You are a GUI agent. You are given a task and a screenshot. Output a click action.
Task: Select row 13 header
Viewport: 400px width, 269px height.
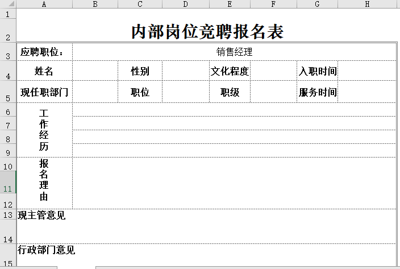tap(8, 214)
